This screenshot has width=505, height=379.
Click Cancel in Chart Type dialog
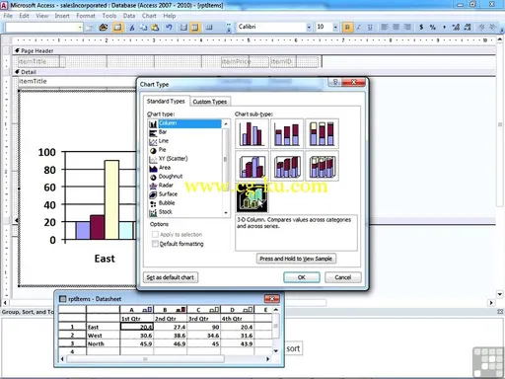tap(343, 277)
